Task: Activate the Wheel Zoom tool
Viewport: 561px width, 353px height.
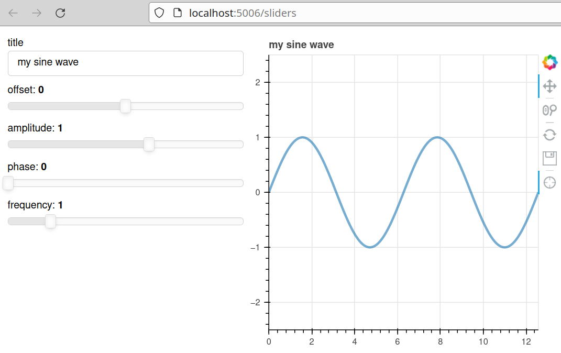Action: click(x=549, y=110)
